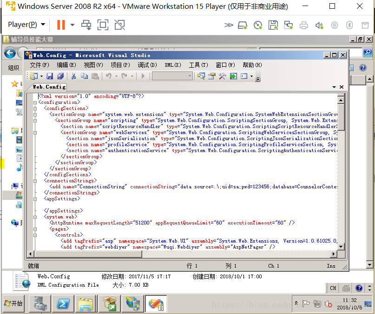Screen dimensions: 375x314
Task: Collapse the appSettings node
Action: tap(35, 199)
